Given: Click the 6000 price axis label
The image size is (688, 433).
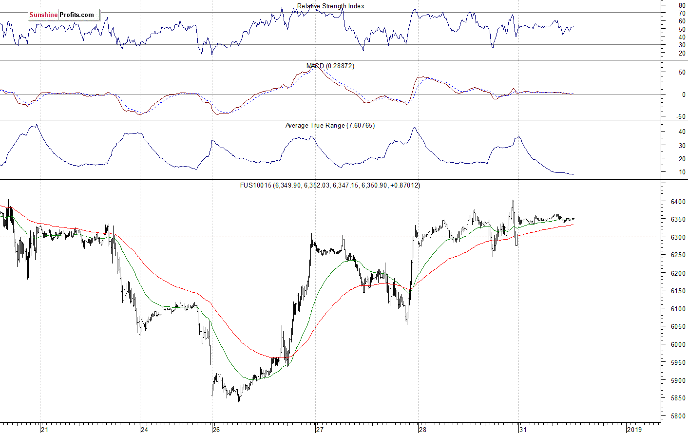Looking at the screenshot, I should pos(678,345).
